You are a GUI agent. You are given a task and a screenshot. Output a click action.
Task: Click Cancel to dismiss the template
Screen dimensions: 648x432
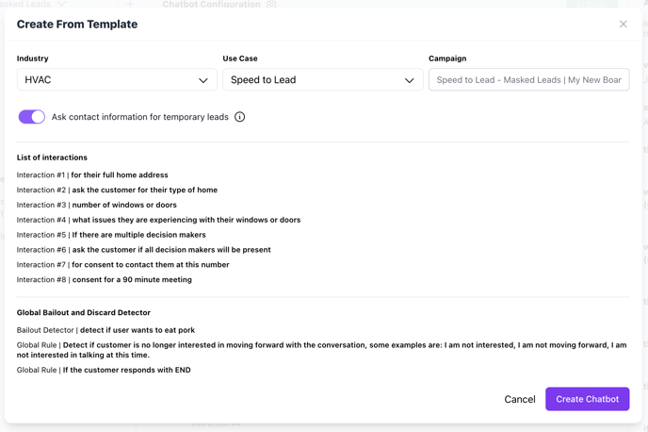point(519,399)
